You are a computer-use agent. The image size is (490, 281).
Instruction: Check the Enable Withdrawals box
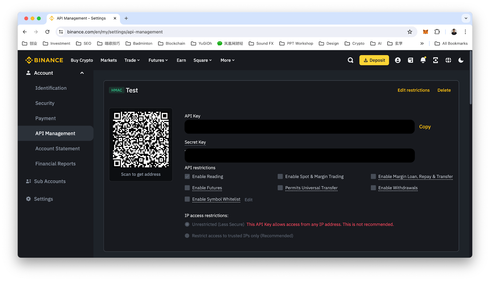pos(373,188)
